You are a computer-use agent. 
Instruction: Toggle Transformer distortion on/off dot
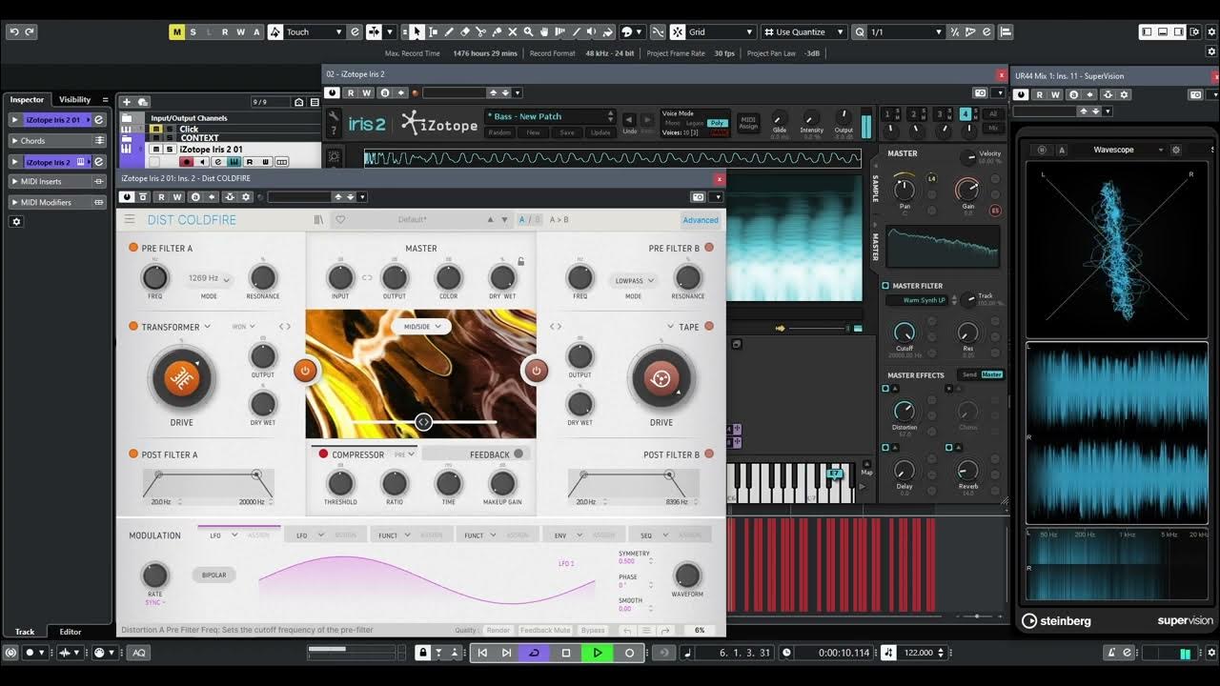pyautogui.click(x=133, y=327)
